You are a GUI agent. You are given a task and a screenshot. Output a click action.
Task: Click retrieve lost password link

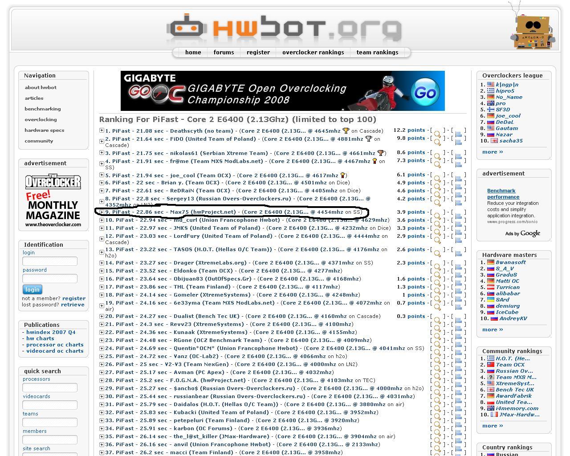click(73, 305)
